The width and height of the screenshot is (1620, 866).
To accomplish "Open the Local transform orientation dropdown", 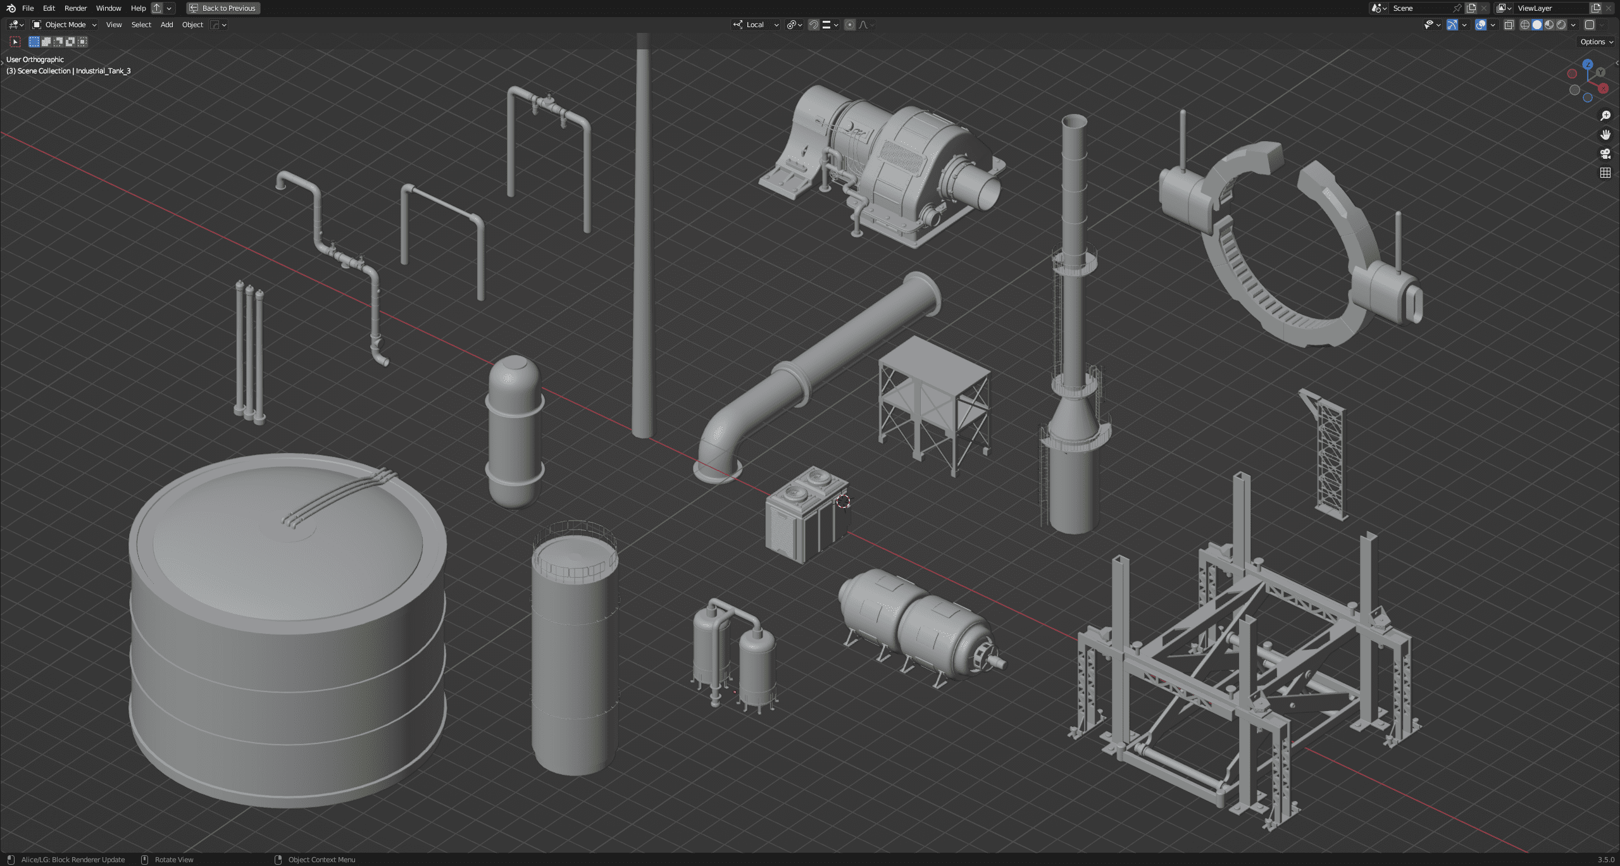I will 756,25.
